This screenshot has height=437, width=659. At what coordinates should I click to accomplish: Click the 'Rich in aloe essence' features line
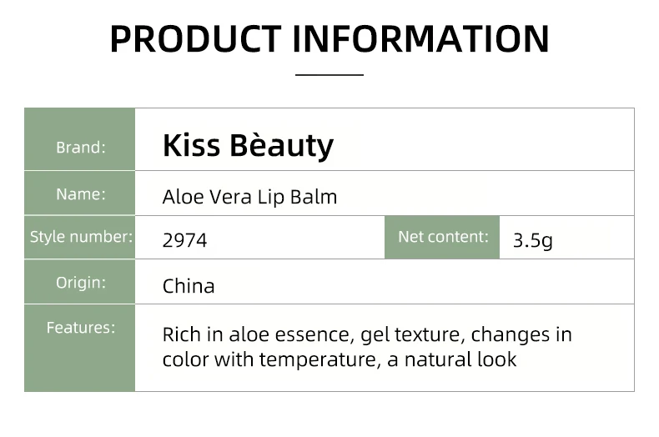point(367,335)
